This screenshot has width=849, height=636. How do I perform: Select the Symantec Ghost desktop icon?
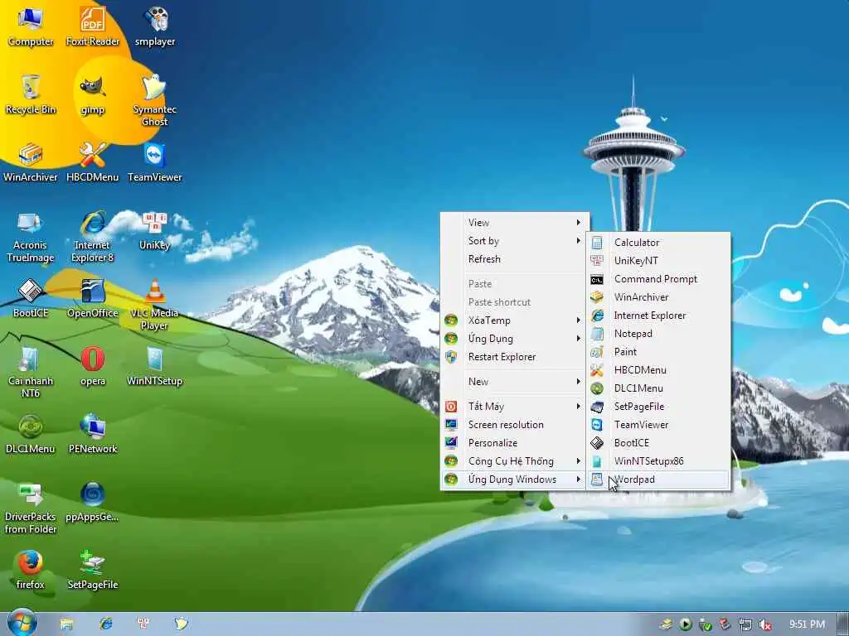point(155,100)
